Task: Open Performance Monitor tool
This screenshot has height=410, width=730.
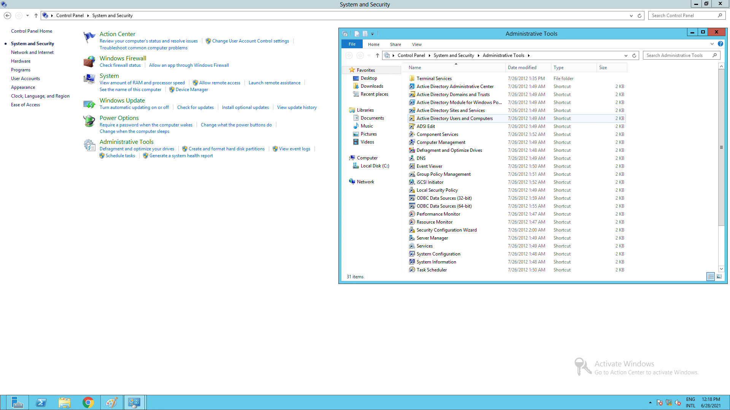Action: [x=438, y=214]
